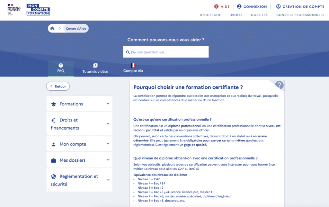The height and width of the screenshot is (207, 329).
Task: Click the left arrow in Retour button
Action: click(x=51, y=86)
